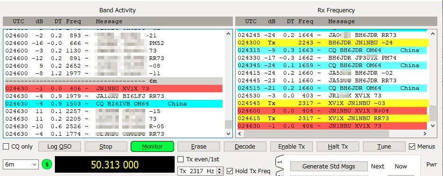This screenshot has height=176, width=443.
Task: Click Rx Frequency vertical scrollbar up arrow
Action: coord(433,34)
